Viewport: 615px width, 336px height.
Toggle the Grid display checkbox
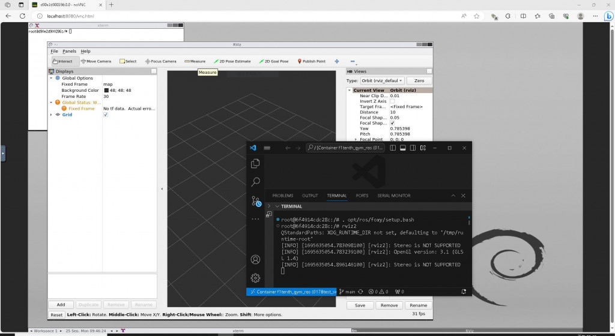pyautogui.click(x=106, y=115)
